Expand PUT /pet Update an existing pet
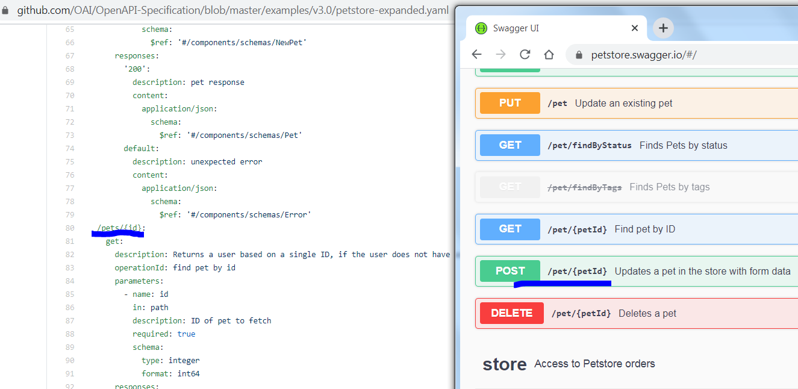798x389 pixels. (x=637, y=103)
